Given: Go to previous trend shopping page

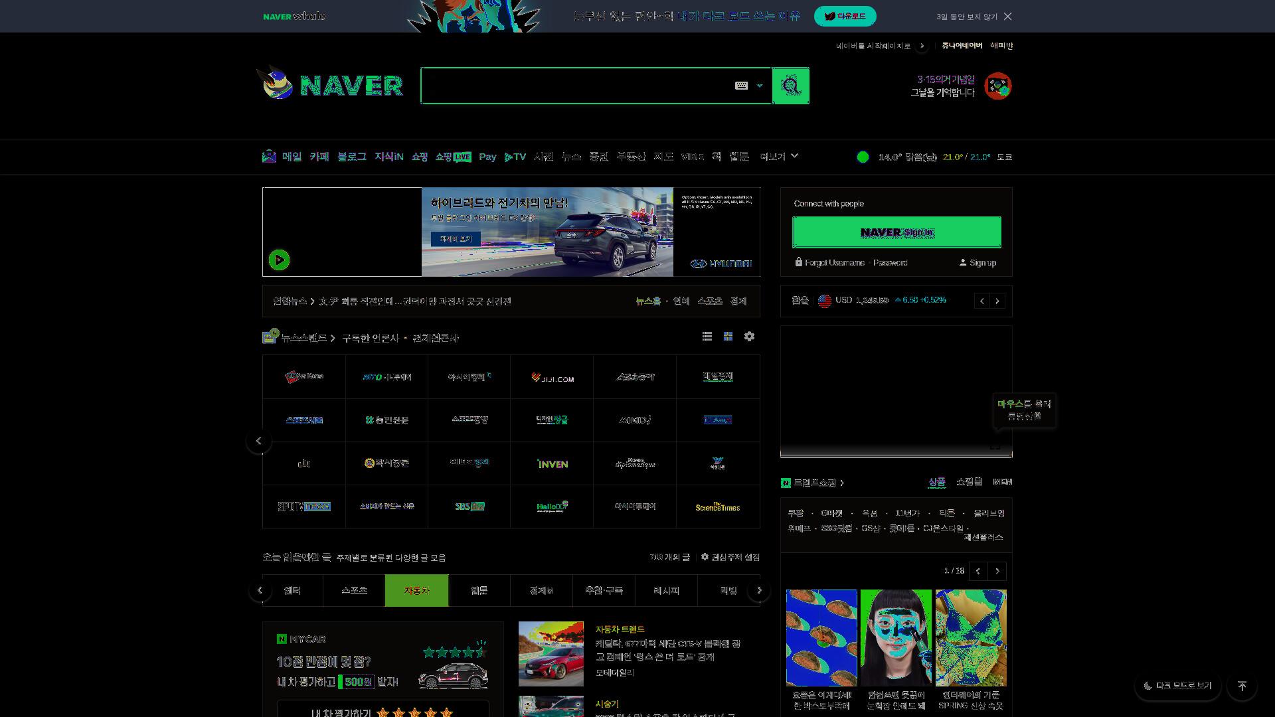Looking at the screenshot, I should coord(977,571).
